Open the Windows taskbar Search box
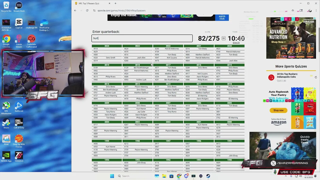 point(134,176)
